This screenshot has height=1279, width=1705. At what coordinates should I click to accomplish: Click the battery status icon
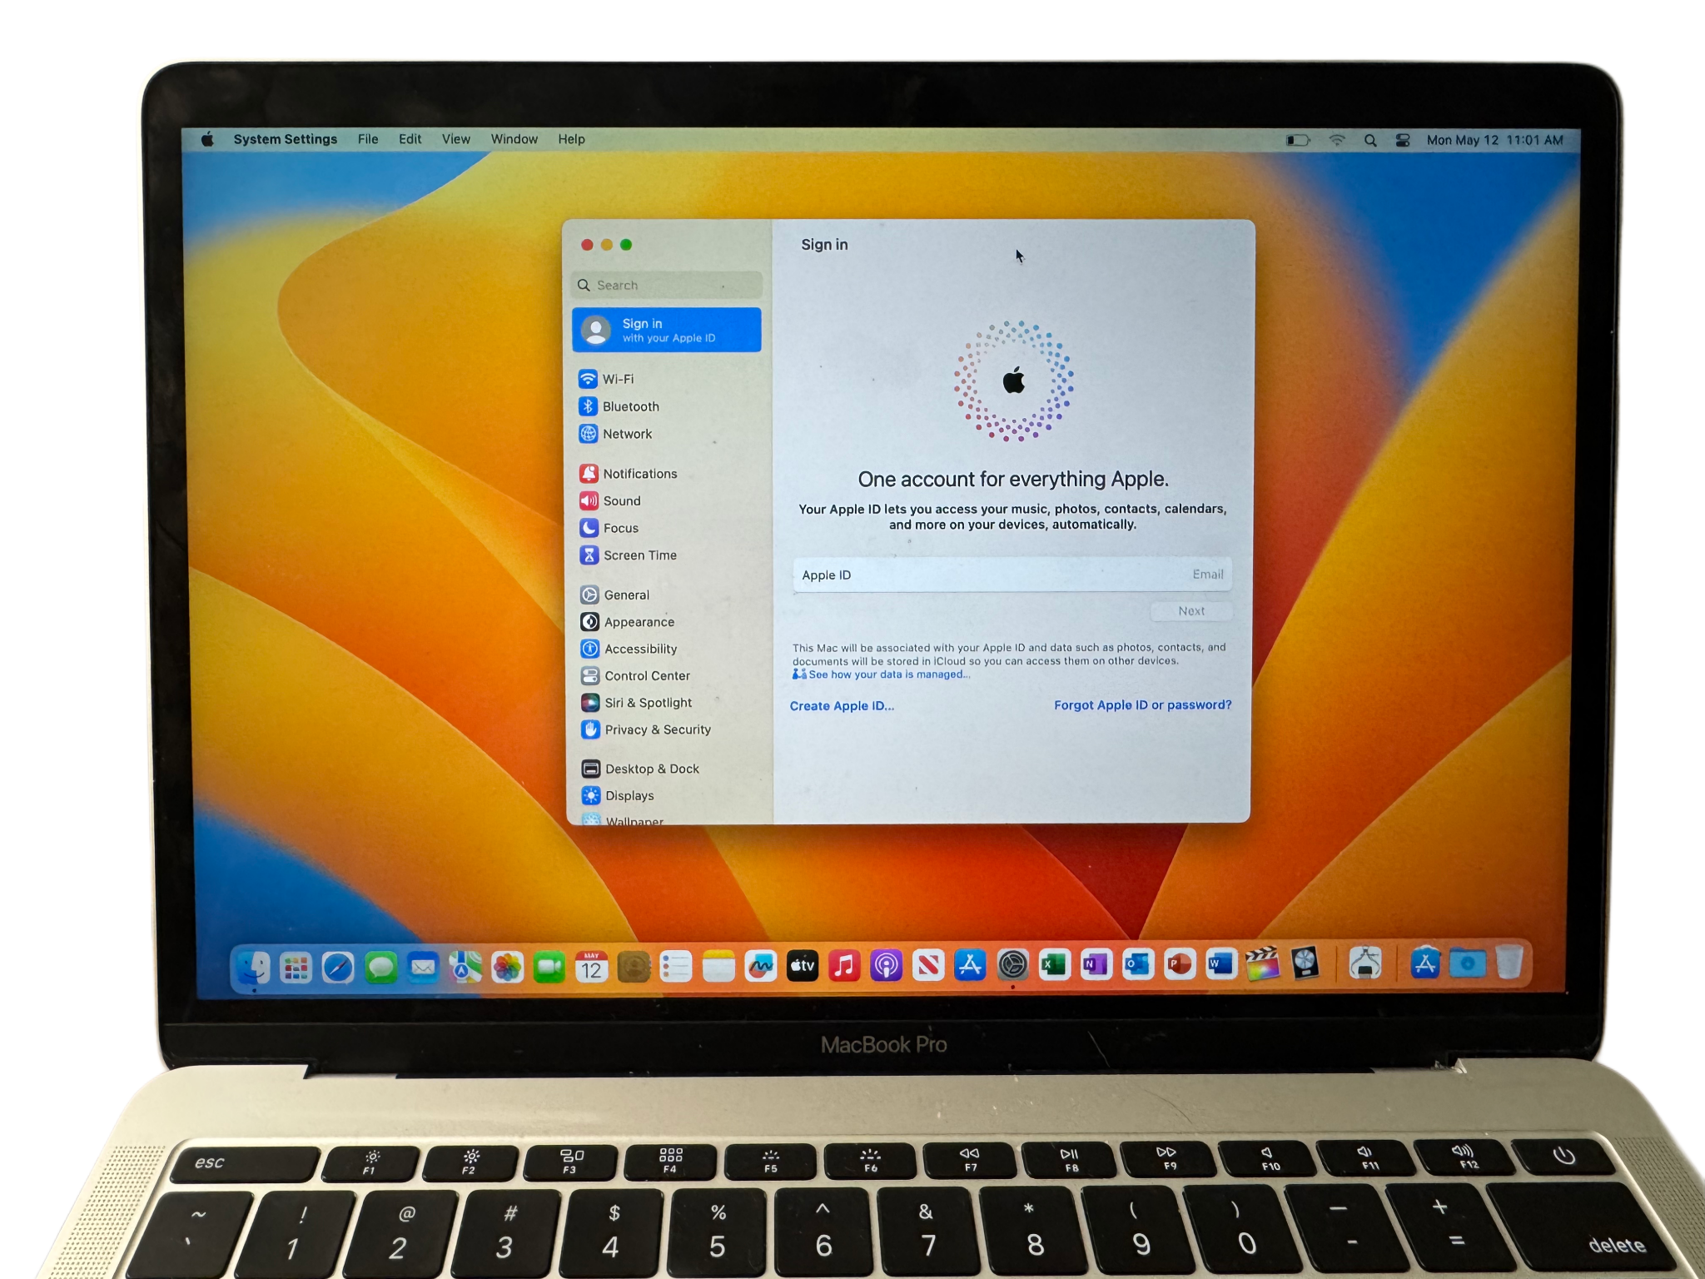tap(1298, 140)
